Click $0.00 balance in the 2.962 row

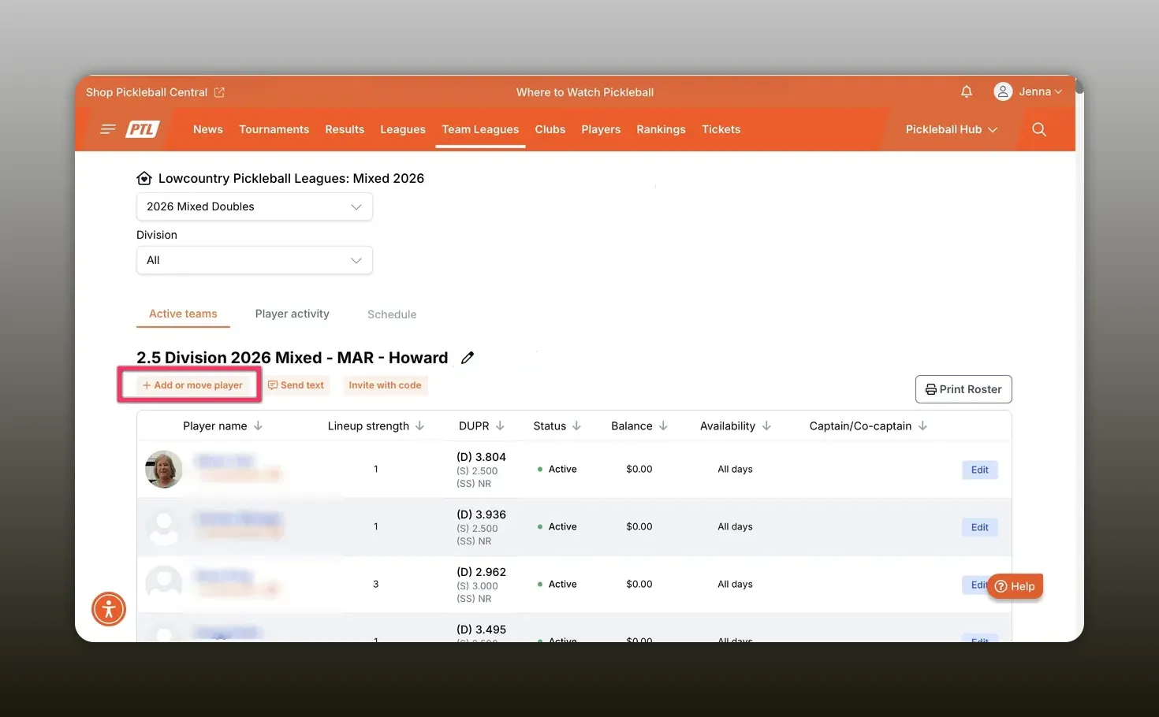pos(639,584)
